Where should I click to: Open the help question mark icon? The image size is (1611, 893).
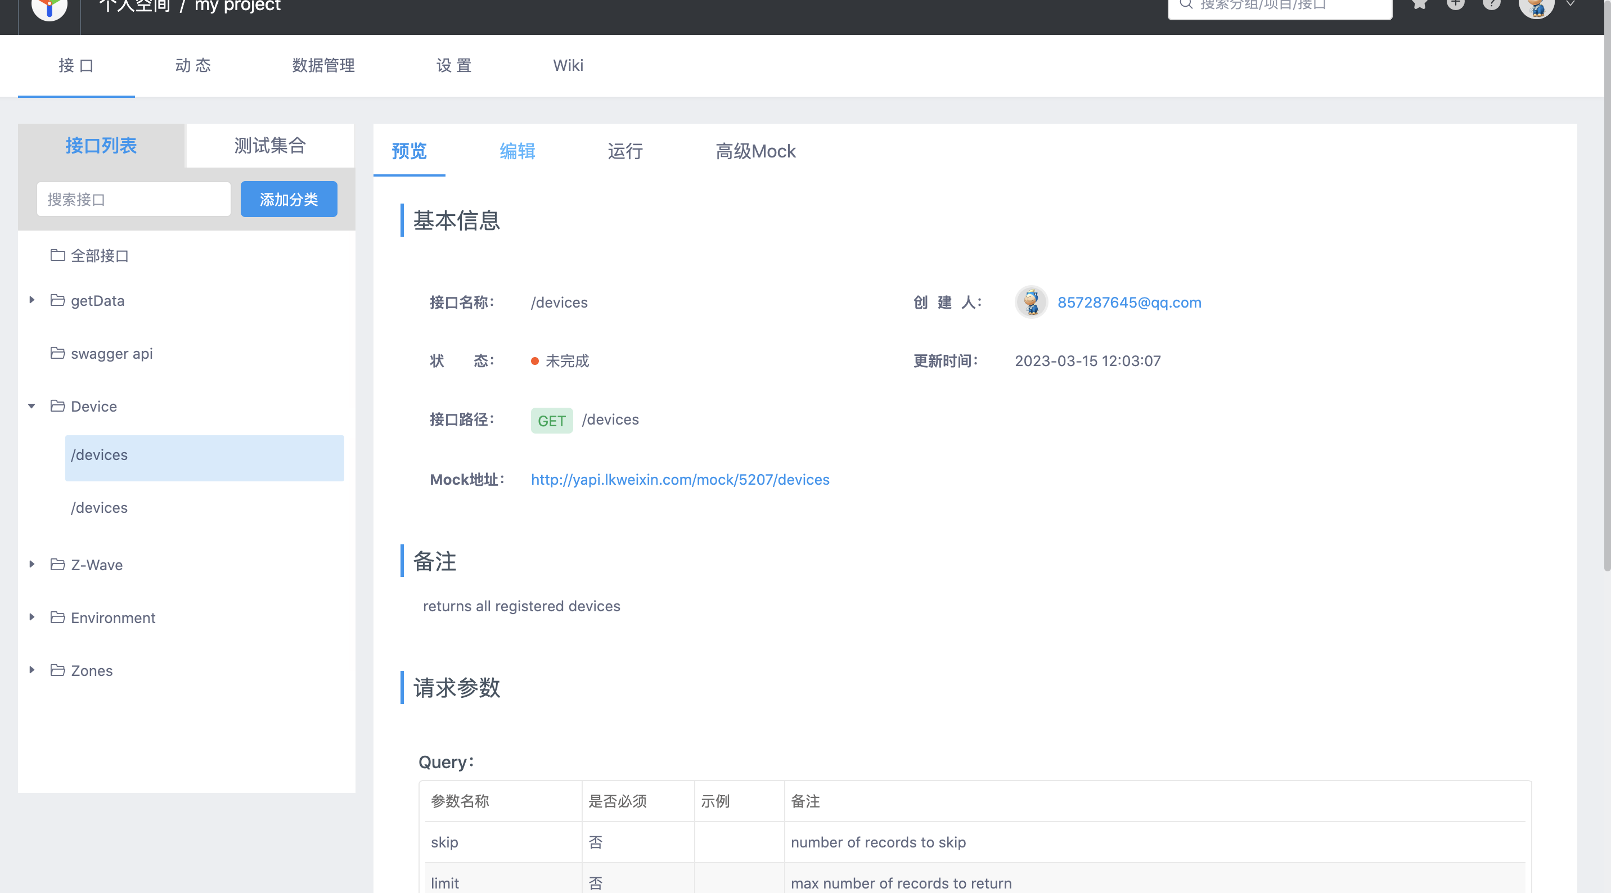[1492, 4]
